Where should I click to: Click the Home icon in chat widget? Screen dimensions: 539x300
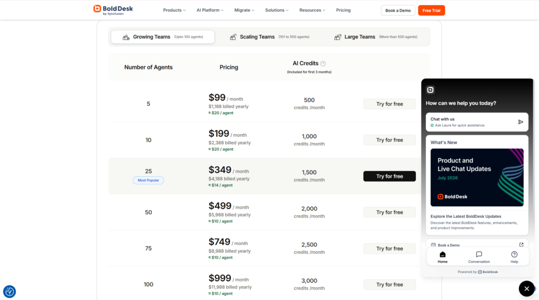(x=442, y=255)
